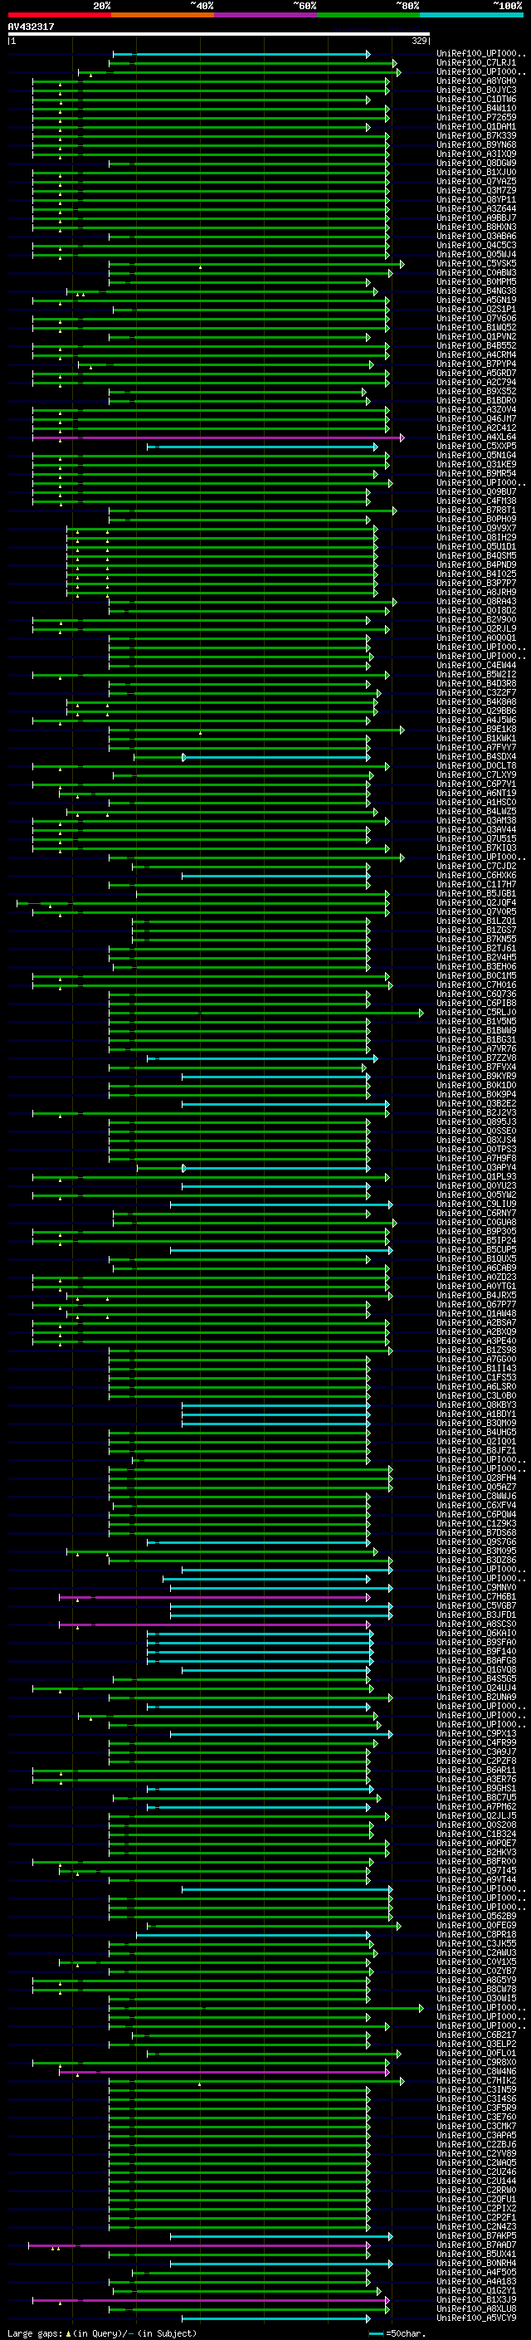531x2340 pixels.
Task: Select hit label UniRef100_Q3APY4
Action: coord(476,1168)
